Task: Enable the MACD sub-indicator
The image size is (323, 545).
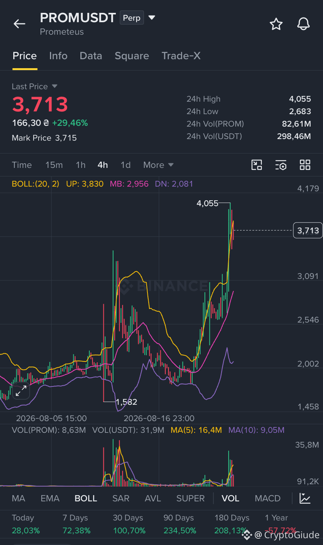Action: [x=268, y=498]
